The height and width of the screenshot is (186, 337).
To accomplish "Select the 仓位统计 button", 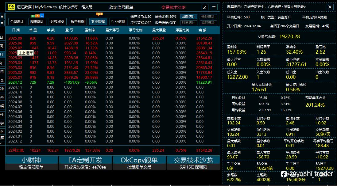I will click(208, 17).
